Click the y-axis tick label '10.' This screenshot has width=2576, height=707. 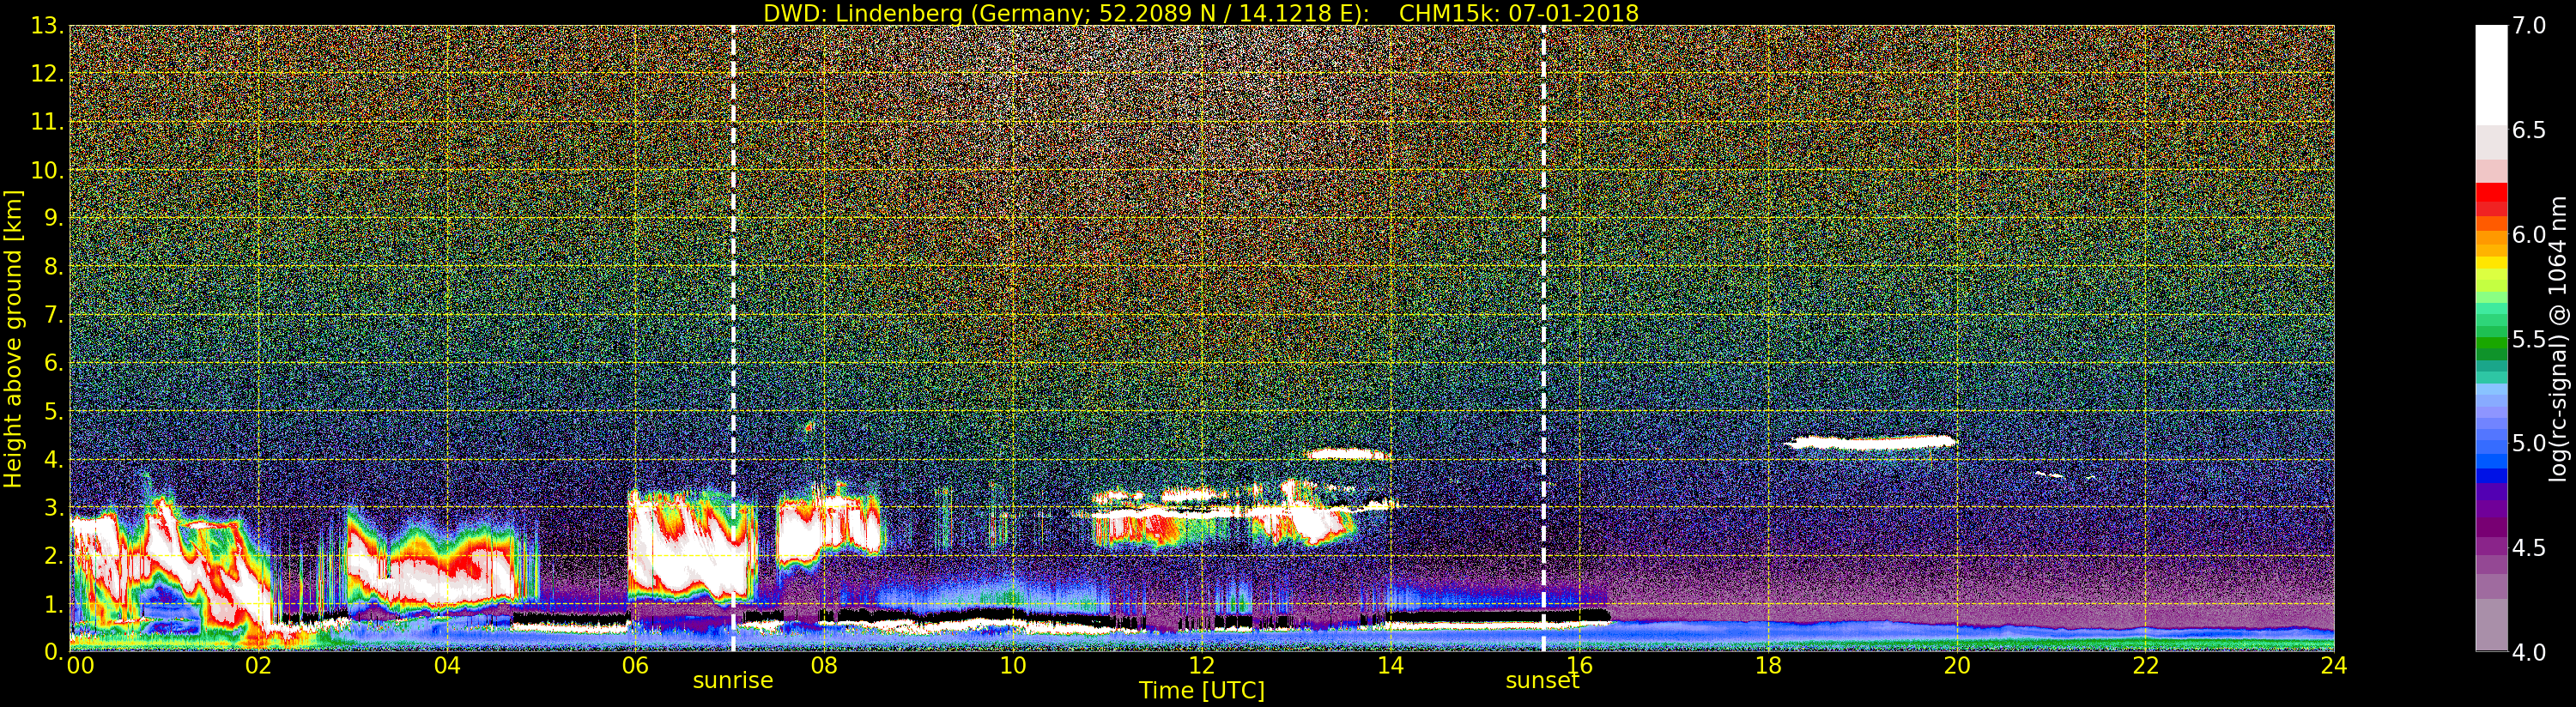point(47,170)
